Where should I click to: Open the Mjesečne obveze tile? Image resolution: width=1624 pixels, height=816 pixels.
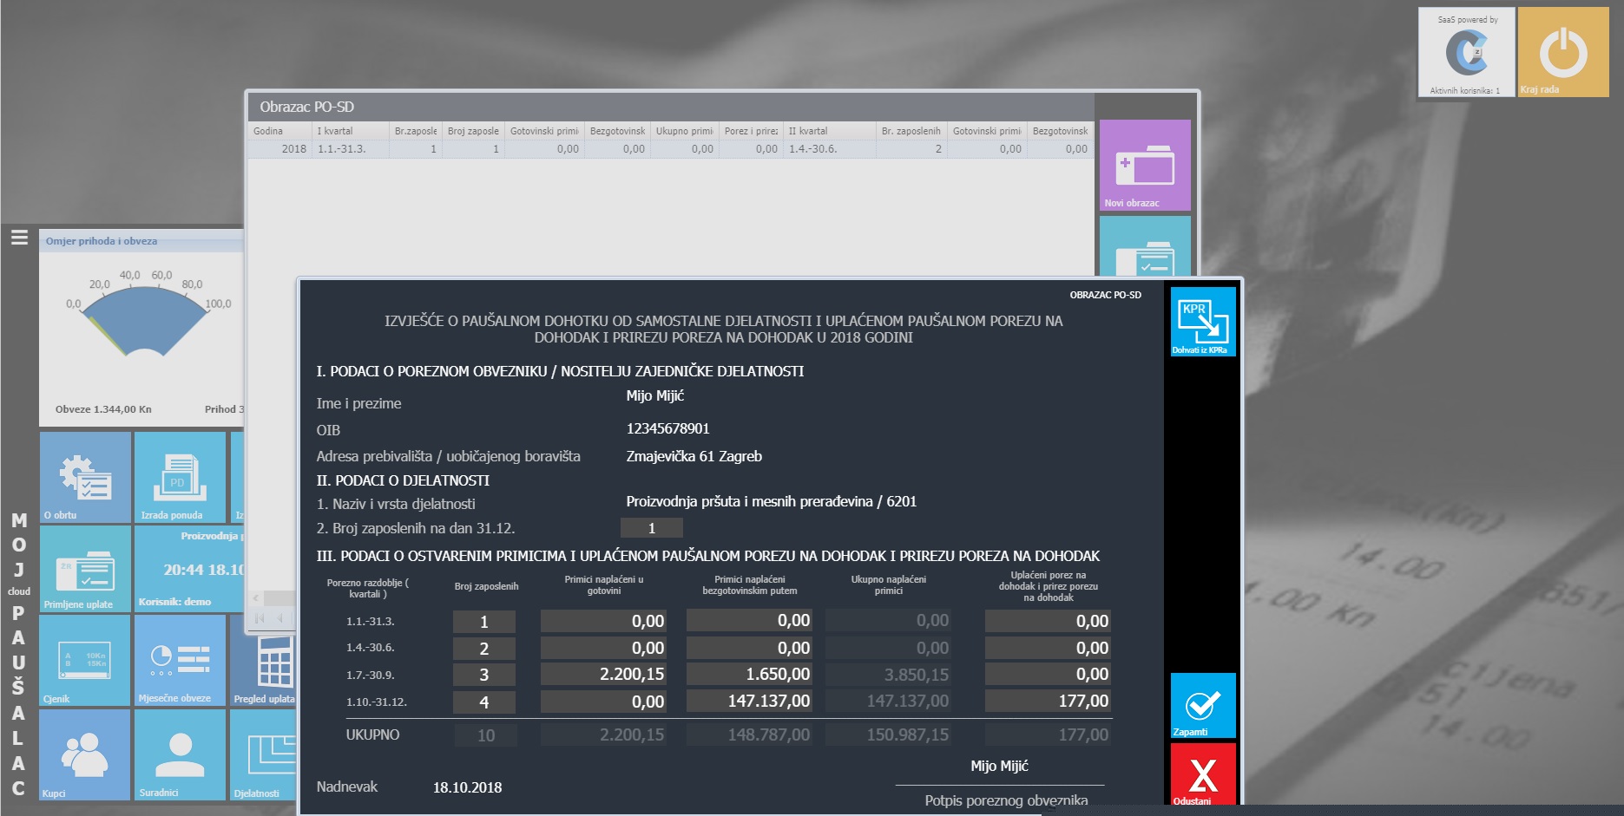coord(181,660)
